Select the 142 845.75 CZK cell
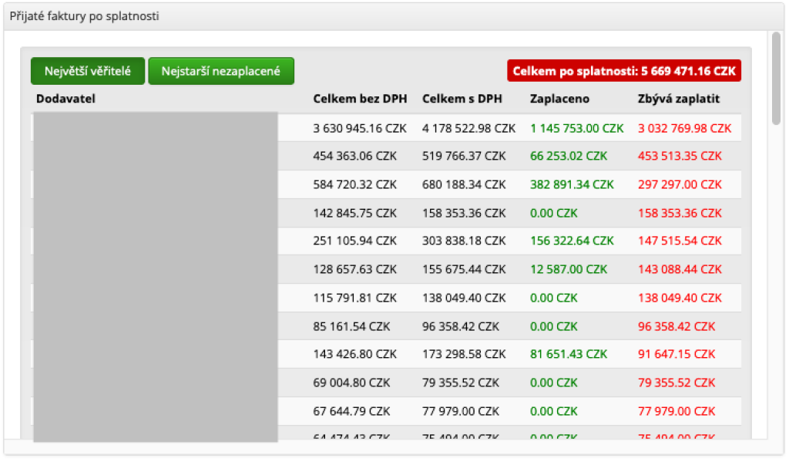Screen dimensions: 789x462 [x=354, y=213]
